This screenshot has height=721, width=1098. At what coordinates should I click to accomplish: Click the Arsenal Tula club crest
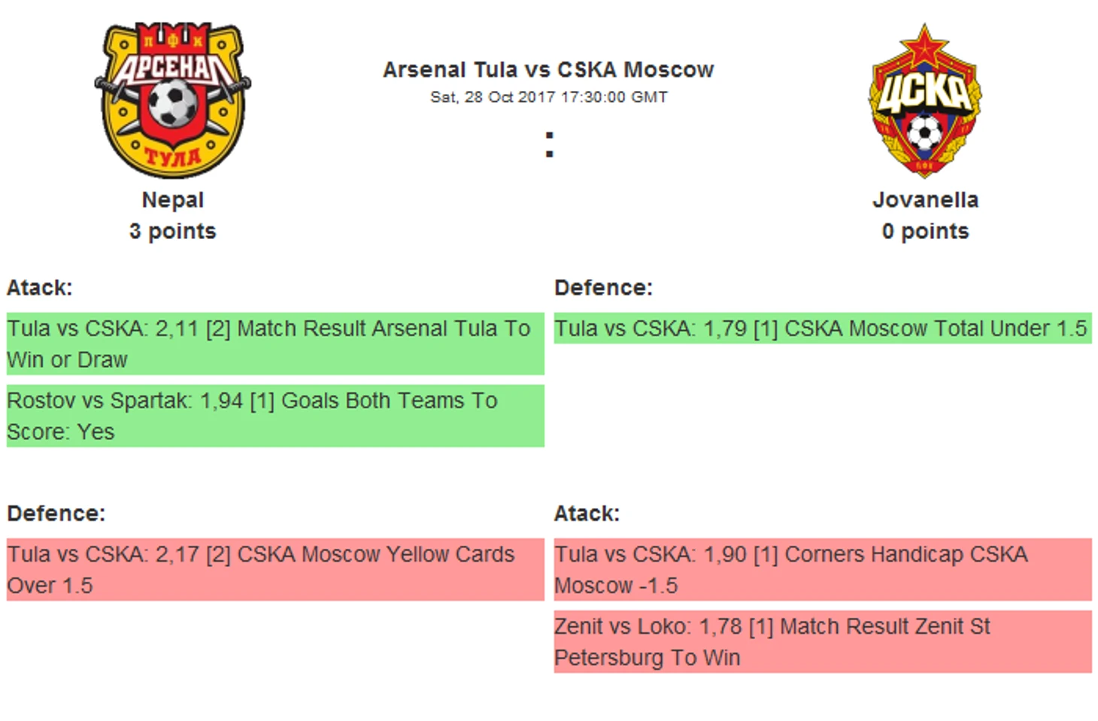click(172, 101)
